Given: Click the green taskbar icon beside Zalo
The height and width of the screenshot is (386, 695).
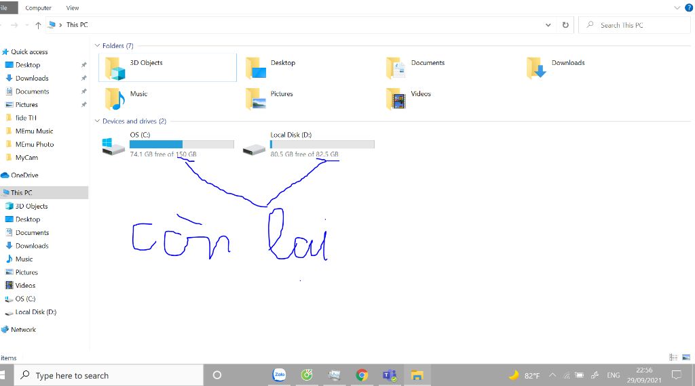Looking at the screenshot, I should coord(307,375).
